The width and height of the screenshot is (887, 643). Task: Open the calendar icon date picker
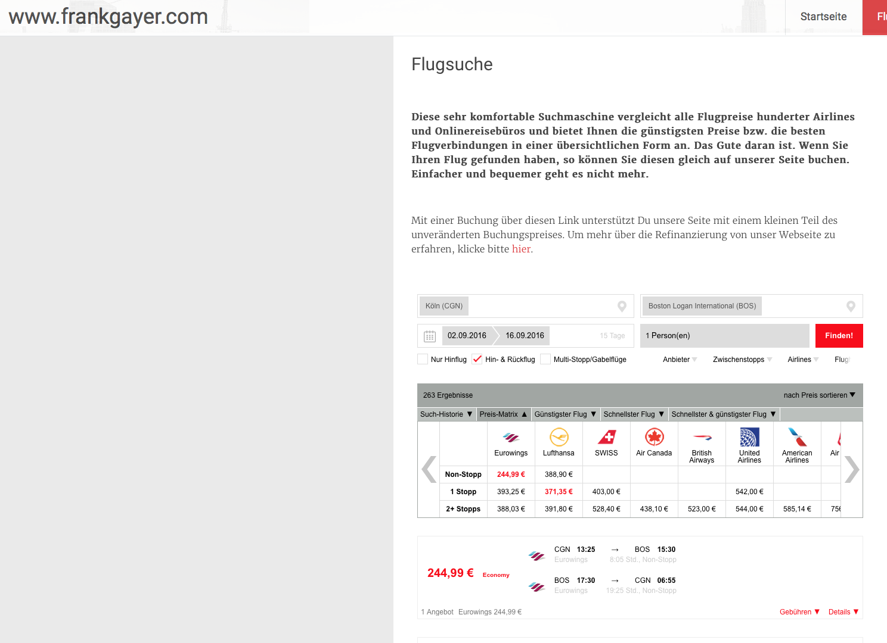430,336
